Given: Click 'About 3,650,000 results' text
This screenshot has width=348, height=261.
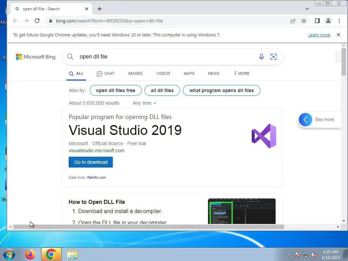Looking at the screenshot, I should (x=94, y=103).
